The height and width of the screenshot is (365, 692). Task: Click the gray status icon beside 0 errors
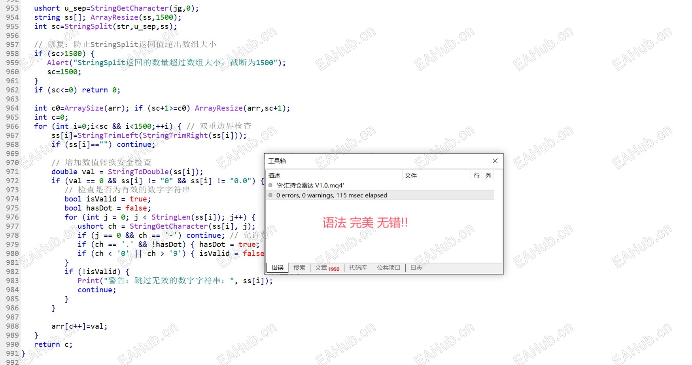(x=270, y=195)
